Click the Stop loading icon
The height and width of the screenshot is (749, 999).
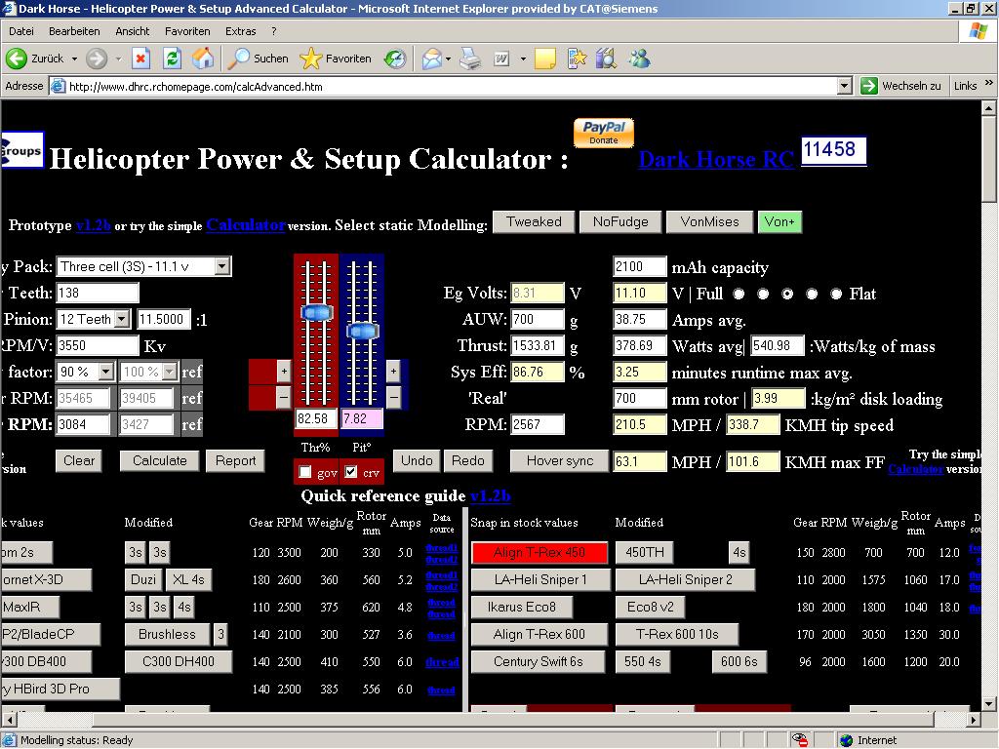click(x=140, y=59)
